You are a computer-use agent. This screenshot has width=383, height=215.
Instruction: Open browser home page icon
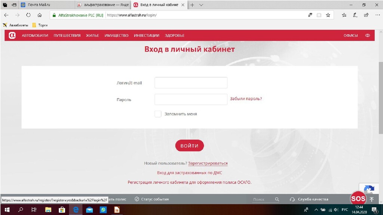click(x=40, y=15)
